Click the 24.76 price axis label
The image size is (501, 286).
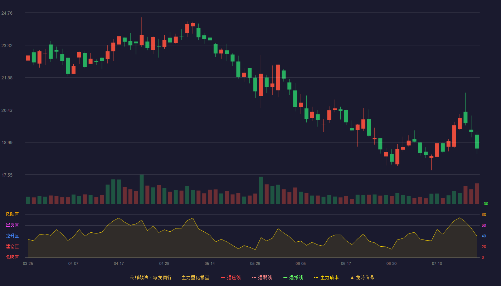pyautogui.click(x=7, y=13)
